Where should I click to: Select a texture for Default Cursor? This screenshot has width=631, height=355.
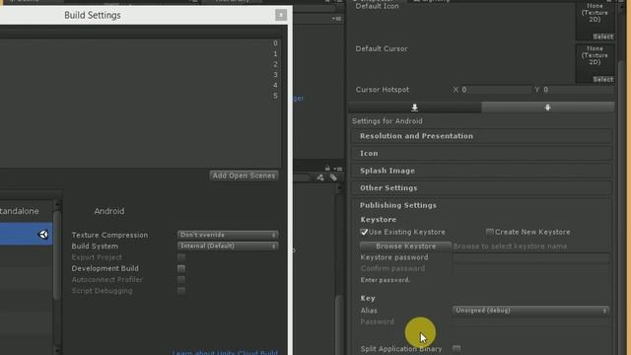602,79
